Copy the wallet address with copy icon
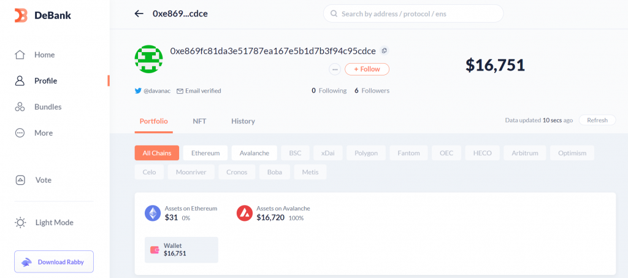This screenshot has height=278, width=628. 385,51
